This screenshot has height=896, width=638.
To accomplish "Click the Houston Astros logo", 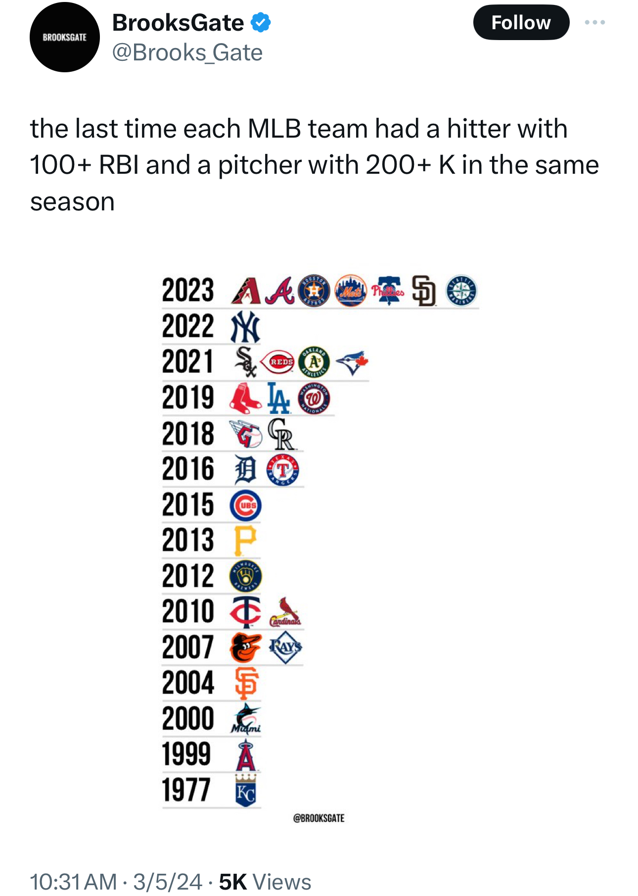I will click(x=314, y=291).
